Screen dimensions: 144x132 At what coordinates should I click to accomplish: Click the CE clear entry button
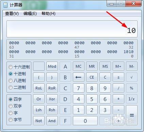(92, 77)
